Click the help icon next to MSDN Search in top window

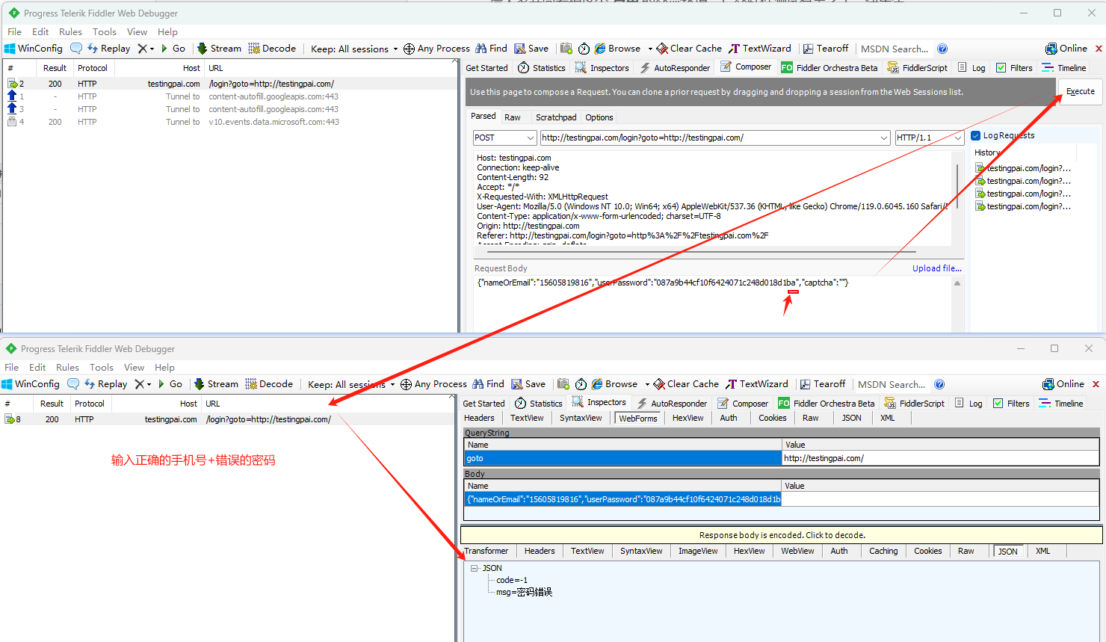click(942, 49)
